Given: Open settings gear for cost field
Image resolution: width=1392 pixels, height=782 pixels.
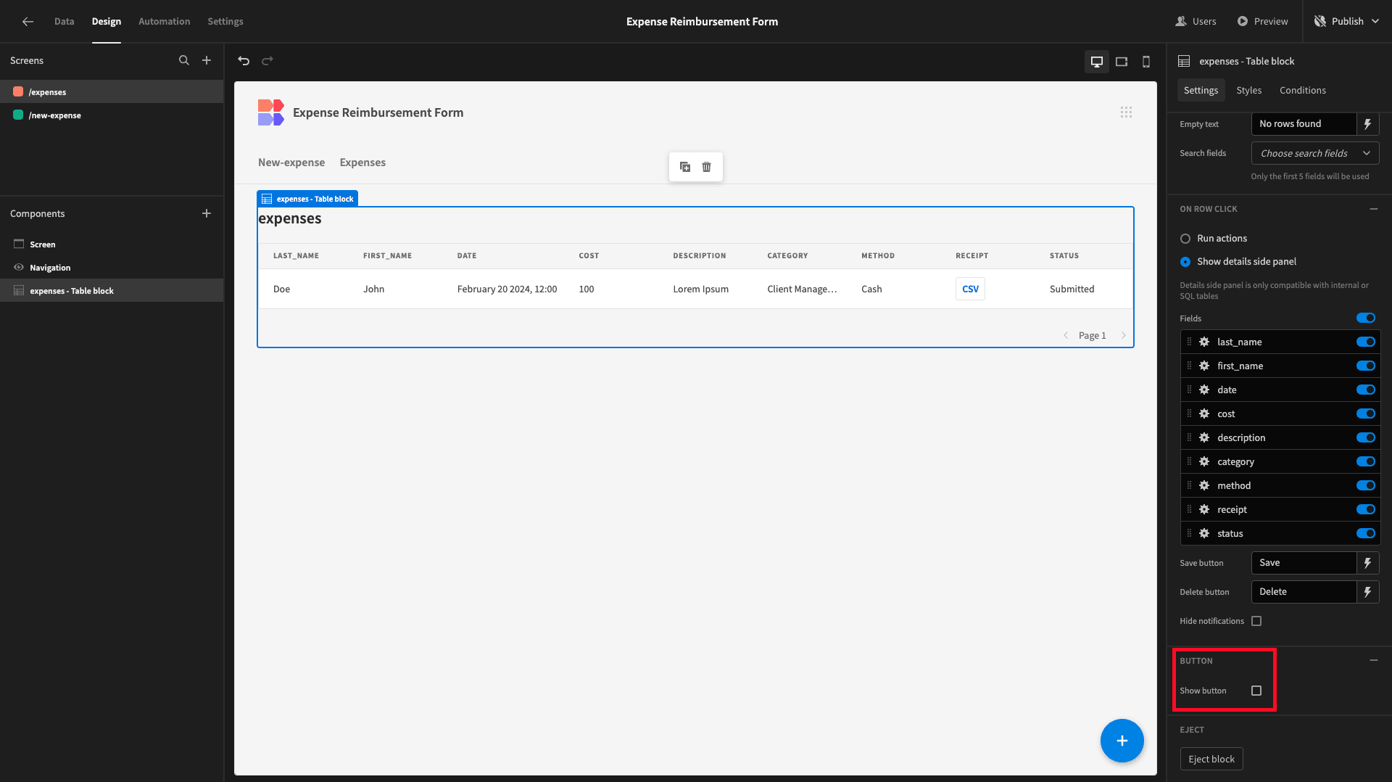Looking at the screenshot, I should tap(1204, 413).
